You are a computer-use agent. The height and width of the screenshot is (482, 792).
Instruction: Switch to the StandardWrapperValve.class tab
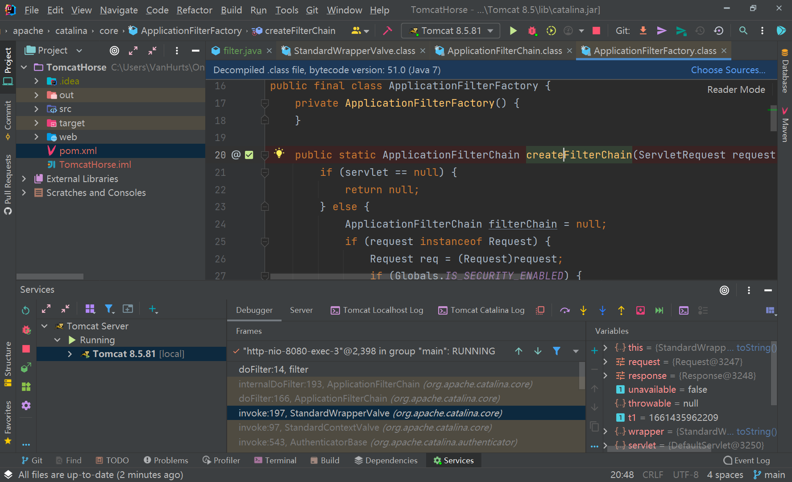tap(354, 51)
